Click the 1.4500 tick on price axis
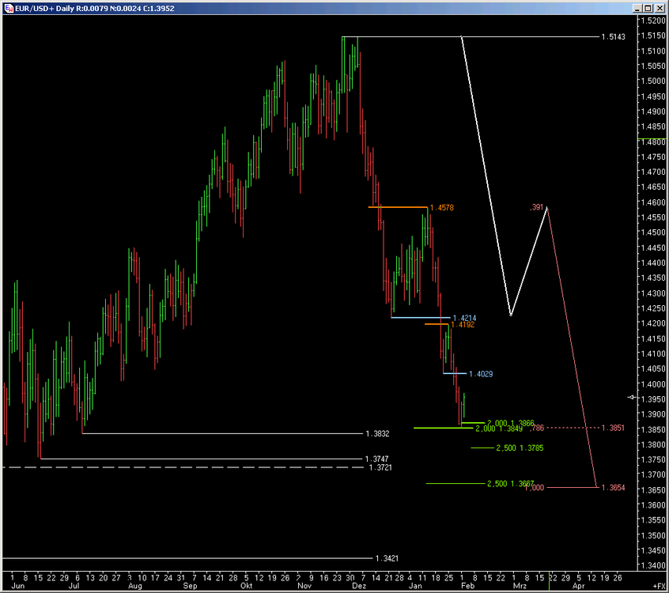This screenshot has height=593, width=669. click(653, 232)
